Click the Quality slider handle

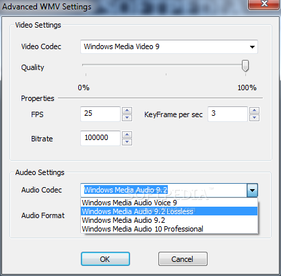click(x=245, y=66)
